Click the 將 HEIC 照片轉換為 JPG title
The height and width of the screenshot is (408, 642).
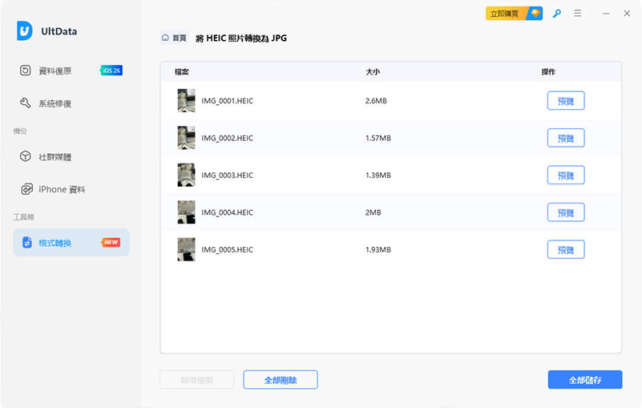[241, 38]
